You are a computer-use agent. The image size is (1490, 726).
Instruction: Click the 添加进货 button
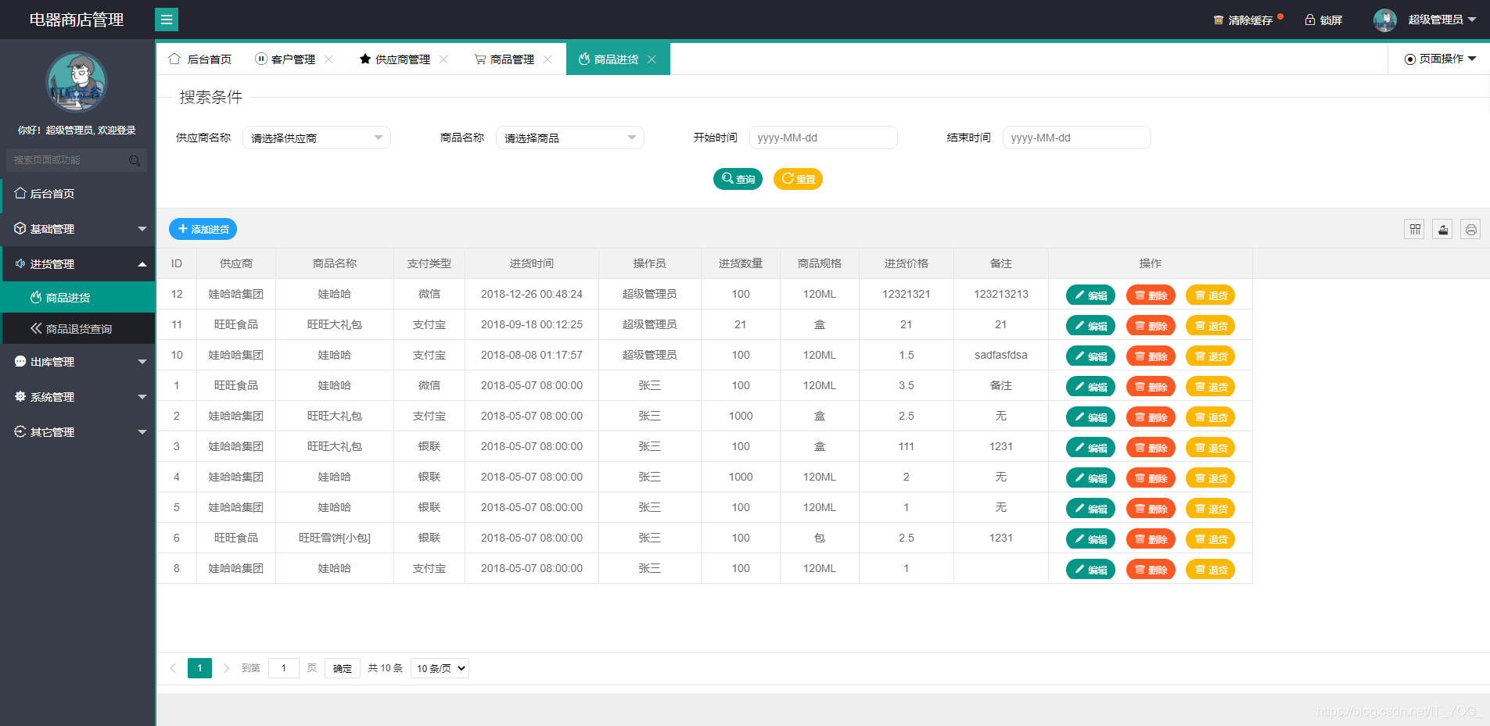coord(203,229)
